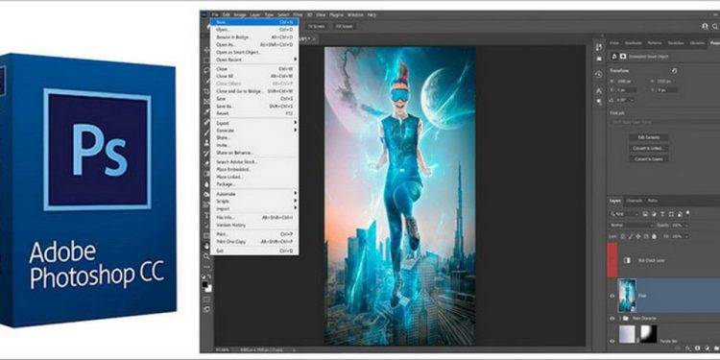The image size is (720, 360).
Task: Switch to the Channels tab
Action: pyautogui.click(x=635, y=201)
